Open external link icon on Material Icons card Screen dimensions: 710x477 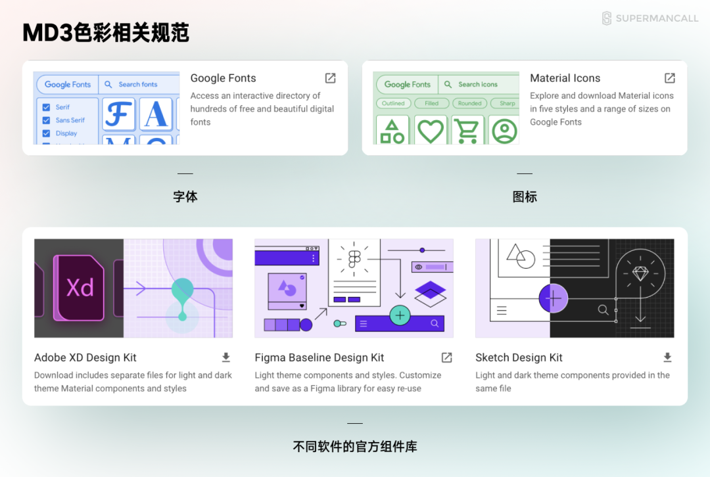(x=670, y=78)
